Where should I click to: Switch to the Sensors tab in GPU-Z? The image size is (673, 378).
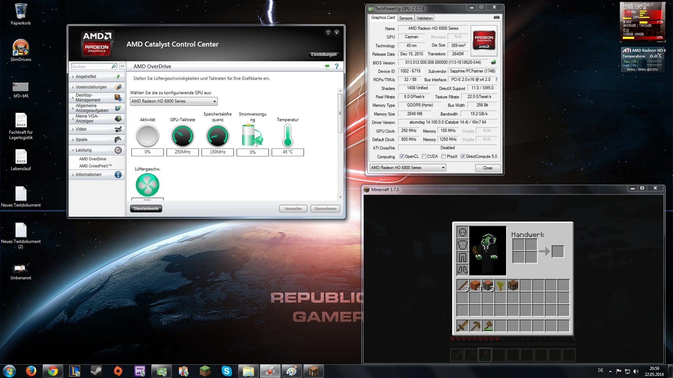[x=406, y=18]
